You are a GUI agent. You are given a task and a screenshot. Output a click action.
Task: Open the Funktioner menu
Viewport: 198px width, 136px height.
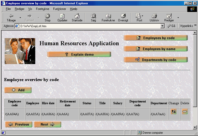click(60, 9)
